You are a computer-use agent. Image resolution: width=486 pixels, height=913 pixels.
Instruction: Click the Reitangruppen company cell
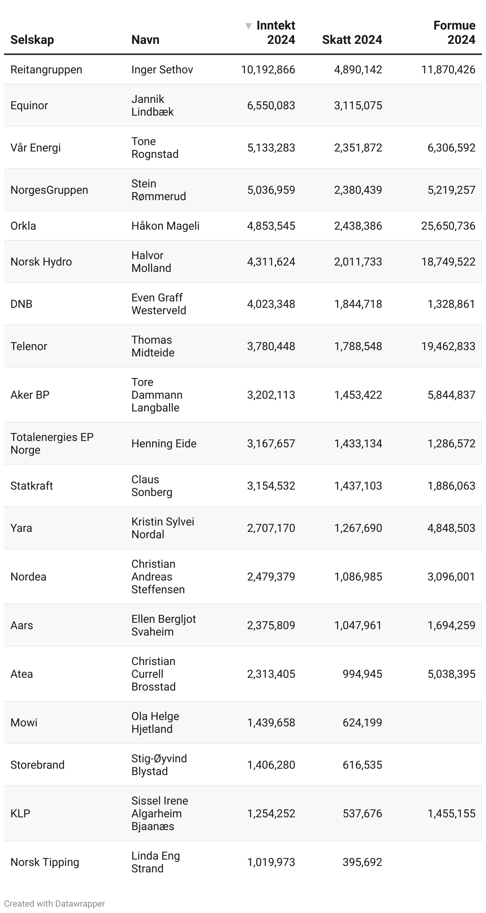tap(46, 70)
